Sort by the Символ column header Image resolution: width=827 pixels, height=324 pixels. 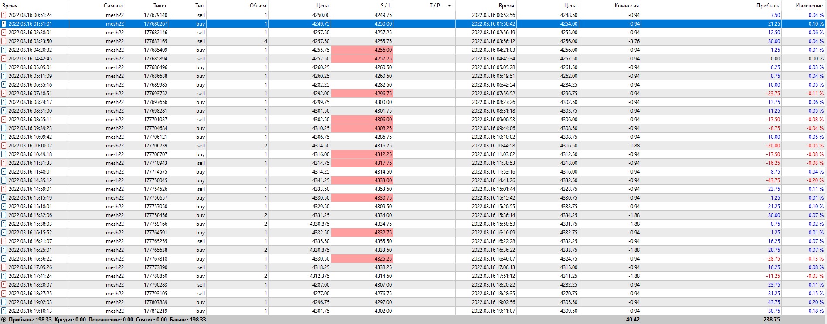pos(113,6)
